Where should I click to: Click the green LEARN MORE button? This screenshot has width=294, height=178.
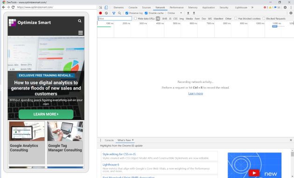tap(46, 114)
